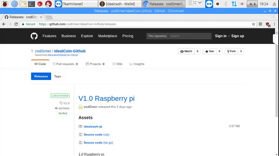The height and width of the screenshot is (156, 279).
Task: Open the fork count 3
Action: click(241, 51)
